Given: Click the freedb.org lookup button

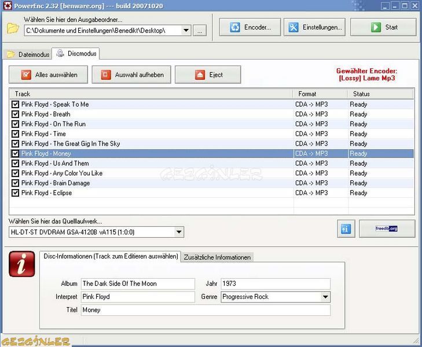Looking at the screenshot, I should click(x=387, y=229).
